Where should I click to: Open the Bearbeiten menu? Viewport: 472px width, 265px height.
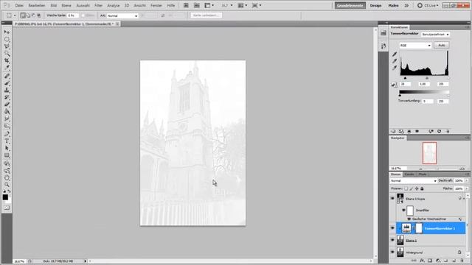pyautogui.click(x=37, y=5)
